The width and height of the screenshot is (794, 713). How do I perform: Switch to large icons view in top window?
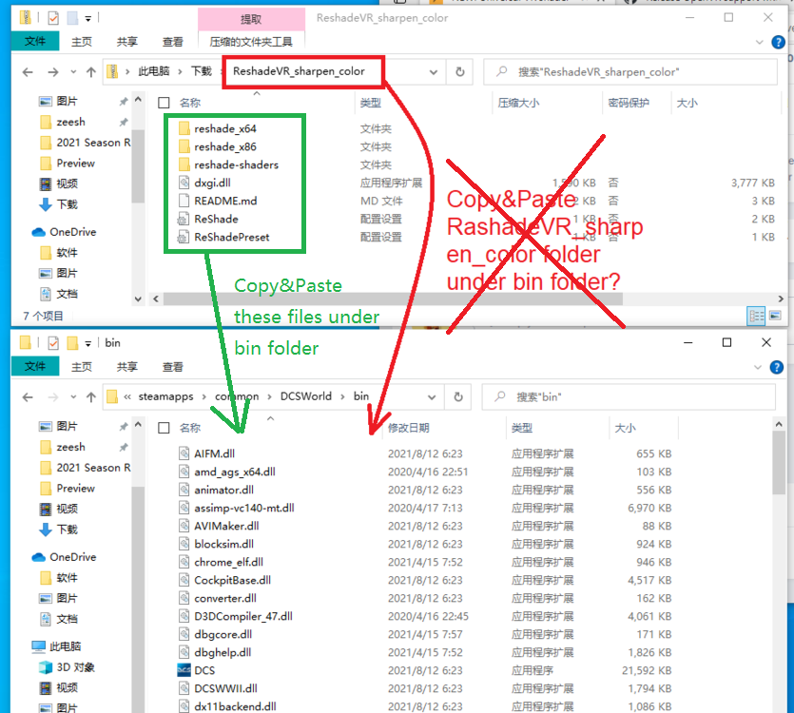(x=775, y=317)
